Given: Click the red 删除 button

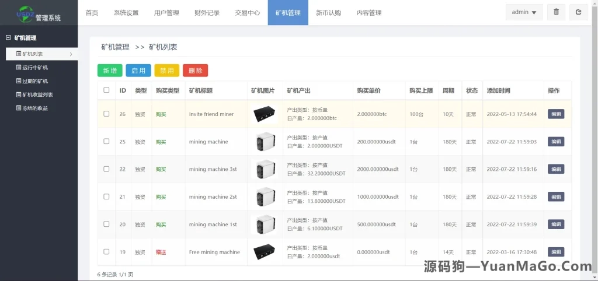Looking at the screenshot, I should click(195, 71).
